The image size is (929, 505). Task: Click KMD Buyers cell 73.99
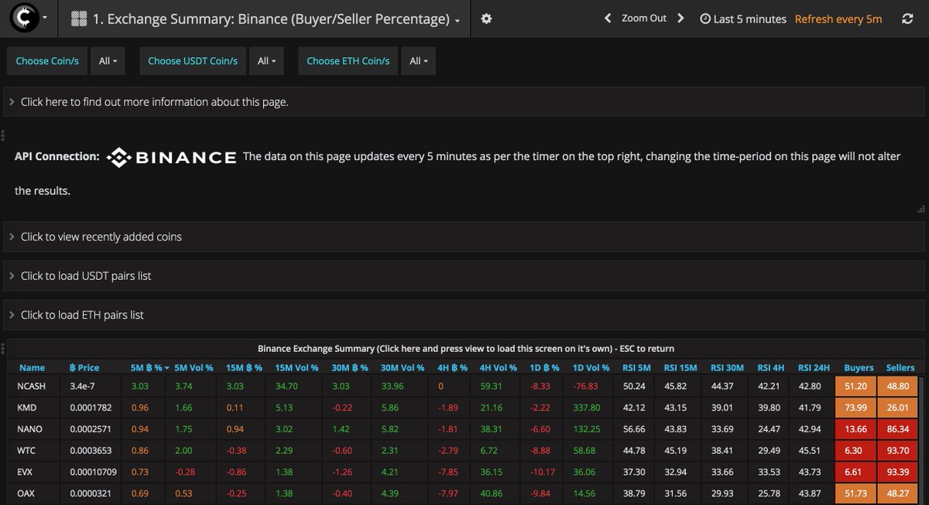tap(856, 407)
